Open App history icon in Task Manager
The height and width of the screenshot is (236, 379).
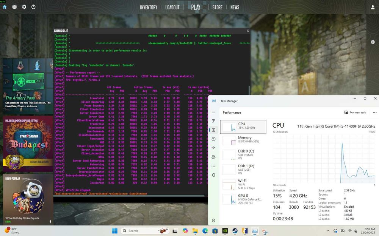(213, 139)
